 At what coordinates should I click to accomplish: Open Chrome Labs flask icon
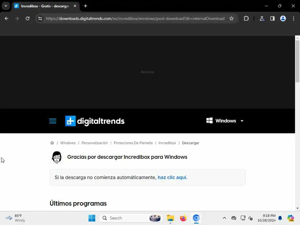coord(262,18)
